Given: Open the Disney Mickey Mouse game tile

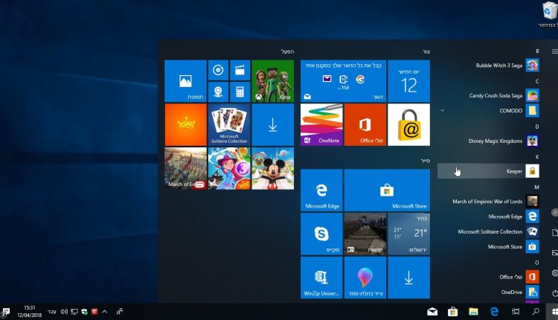Looking at the screenshot, I should tap(272, 168).
